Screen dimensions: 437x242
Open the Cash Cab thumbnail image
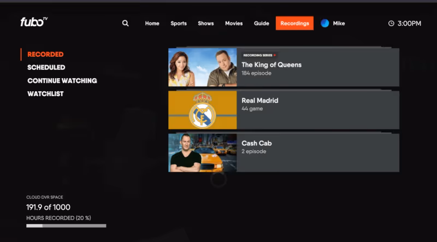coord(203,153)
